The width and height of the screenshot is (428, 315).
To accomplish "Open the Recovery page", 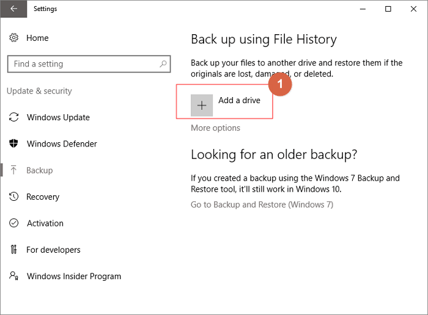I will [x=43, y=197].
